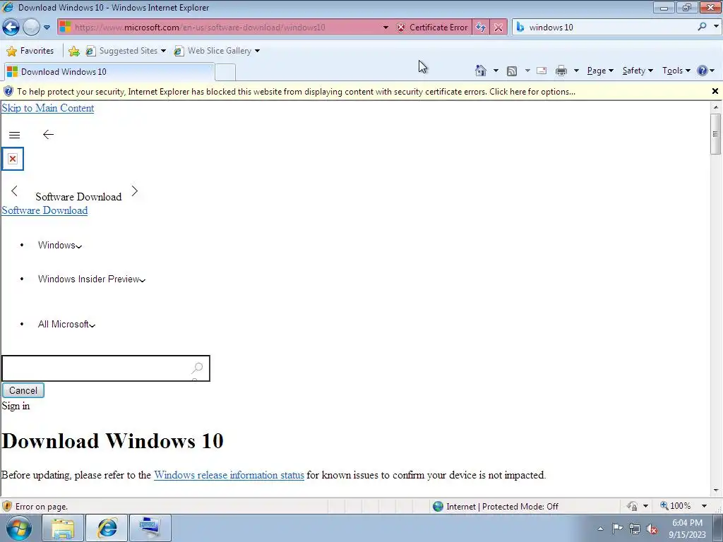
Task: Click the on-screen keyboard taskbar icon
Action: [150, 528]
